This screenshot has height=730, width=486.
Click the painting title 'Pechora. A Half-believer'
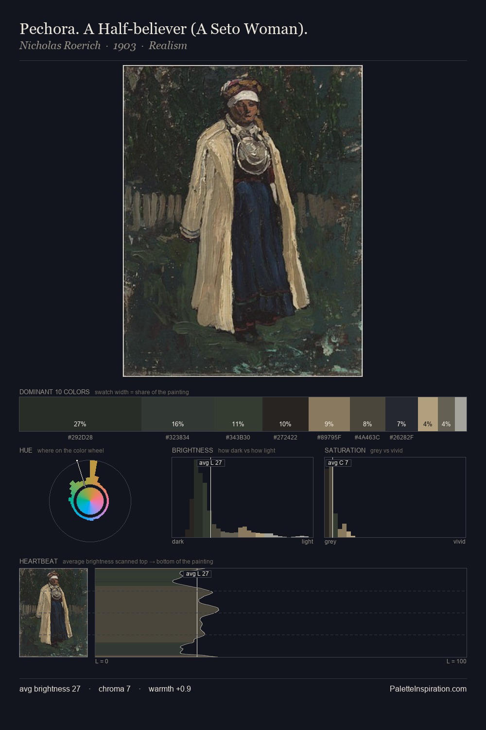click(163, 29)
